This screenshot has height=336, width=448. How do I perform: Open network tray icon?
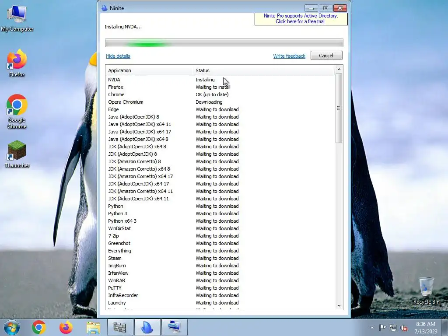393,328
